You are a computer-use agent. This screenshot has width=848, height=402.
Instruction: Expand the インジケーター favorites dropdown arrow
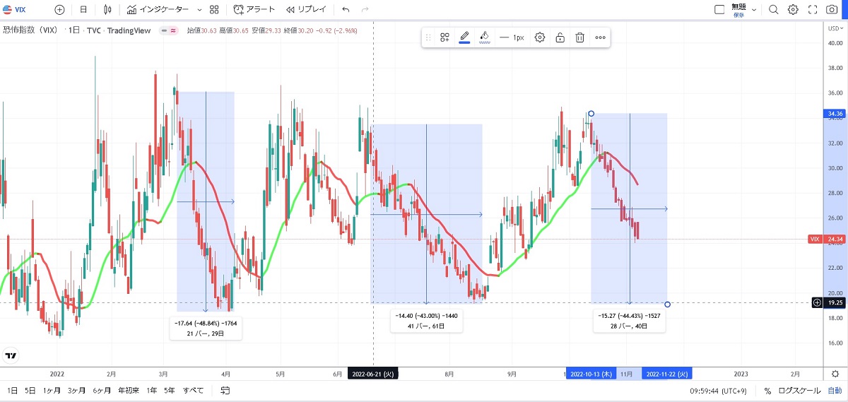[x=199, y=10]
